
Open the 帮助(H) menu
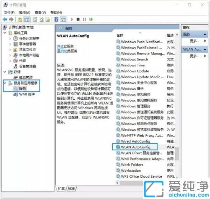[x=56, y=13]
